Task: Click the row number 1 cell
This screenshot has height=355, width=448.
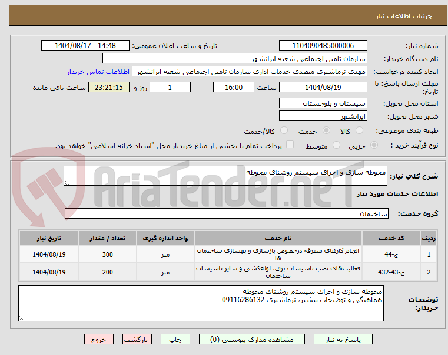Action: click(429, 254)
